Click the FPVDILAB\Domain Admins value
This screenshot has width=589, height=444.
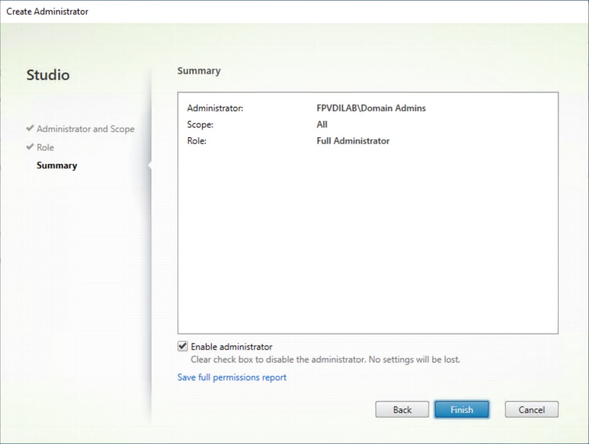point(371,108)
